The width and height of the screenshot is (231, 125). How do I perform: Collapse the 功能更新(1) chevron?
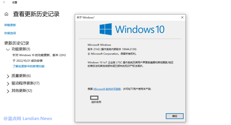tap(8, 49)
